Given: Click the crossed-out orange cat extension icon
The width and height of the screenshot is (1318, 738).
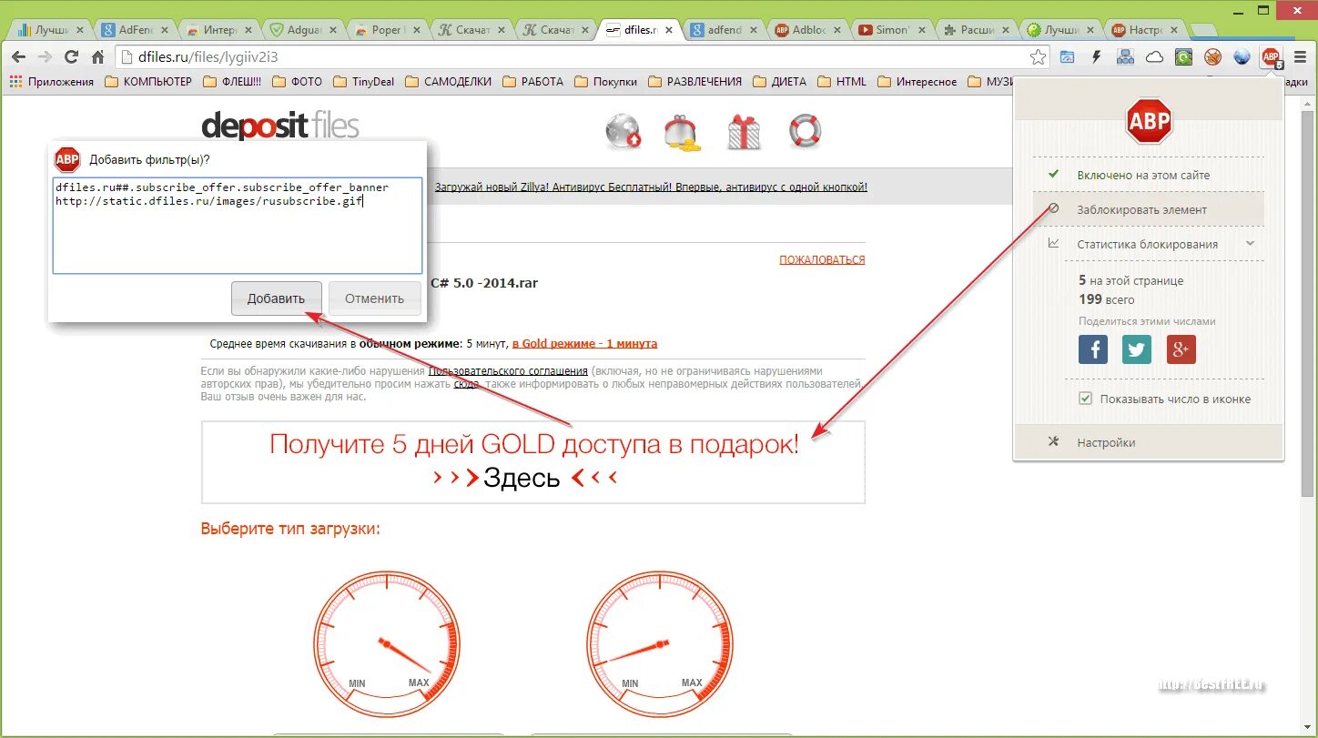Looking at the screenshot, I should click(x=1212, y=57).
